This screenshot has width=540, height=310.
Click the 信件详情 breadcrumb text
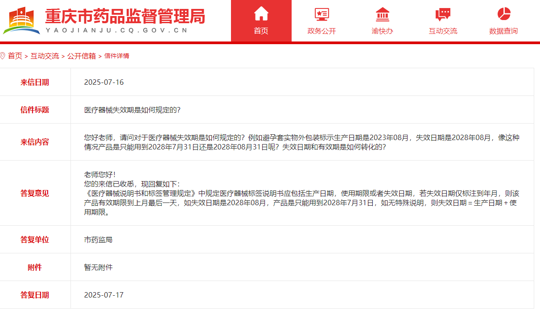click(x=117, y=56)
